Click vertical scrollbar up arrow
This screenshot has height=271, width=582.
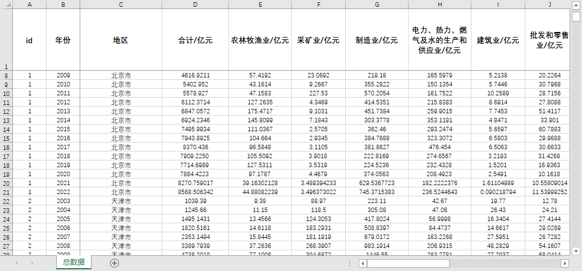tap(576, 4)
